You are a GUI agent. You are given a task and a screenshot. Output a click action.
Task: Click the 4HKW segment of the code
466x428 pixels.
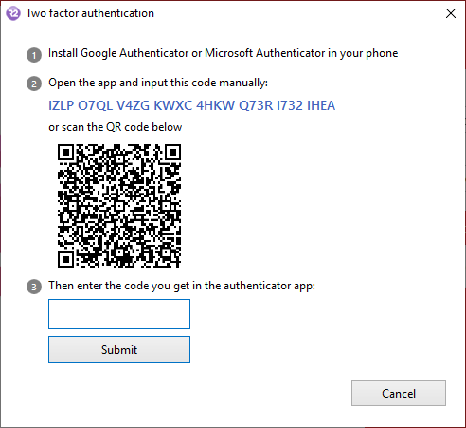(x=216, y=105)
